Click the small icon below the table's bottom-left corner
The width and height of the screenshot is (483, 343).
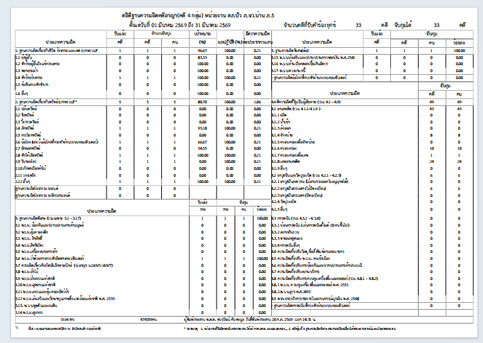coord(17,328)
